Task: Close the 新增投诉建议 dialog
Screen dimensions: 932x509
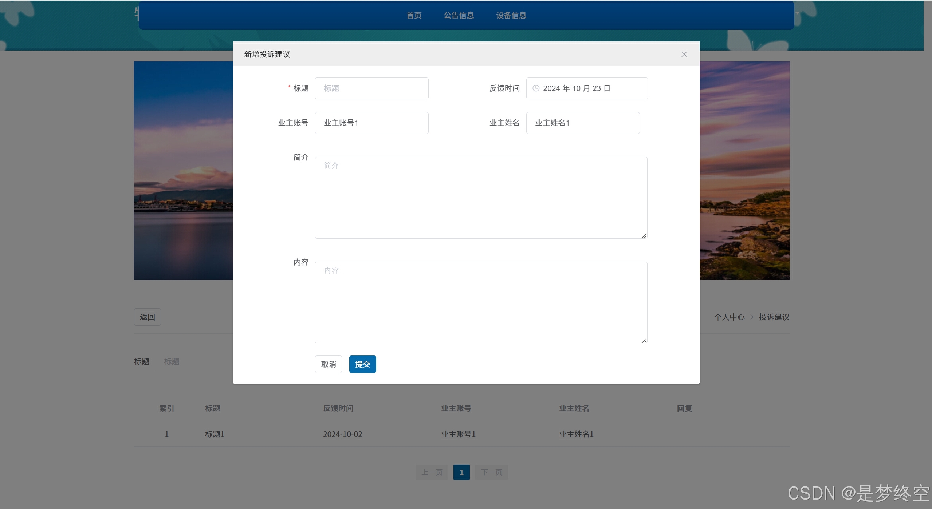Action: click(684, 54)
